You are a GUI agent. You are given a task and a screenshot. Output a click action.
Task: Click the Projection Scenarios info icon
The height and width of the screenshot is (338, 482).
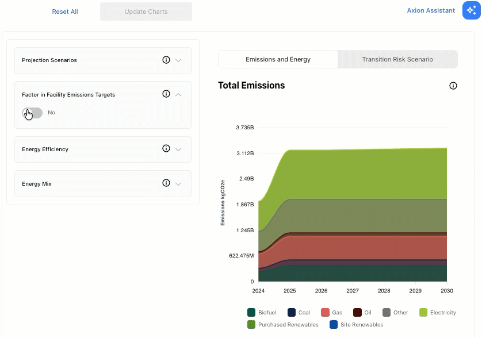[166, 60]
